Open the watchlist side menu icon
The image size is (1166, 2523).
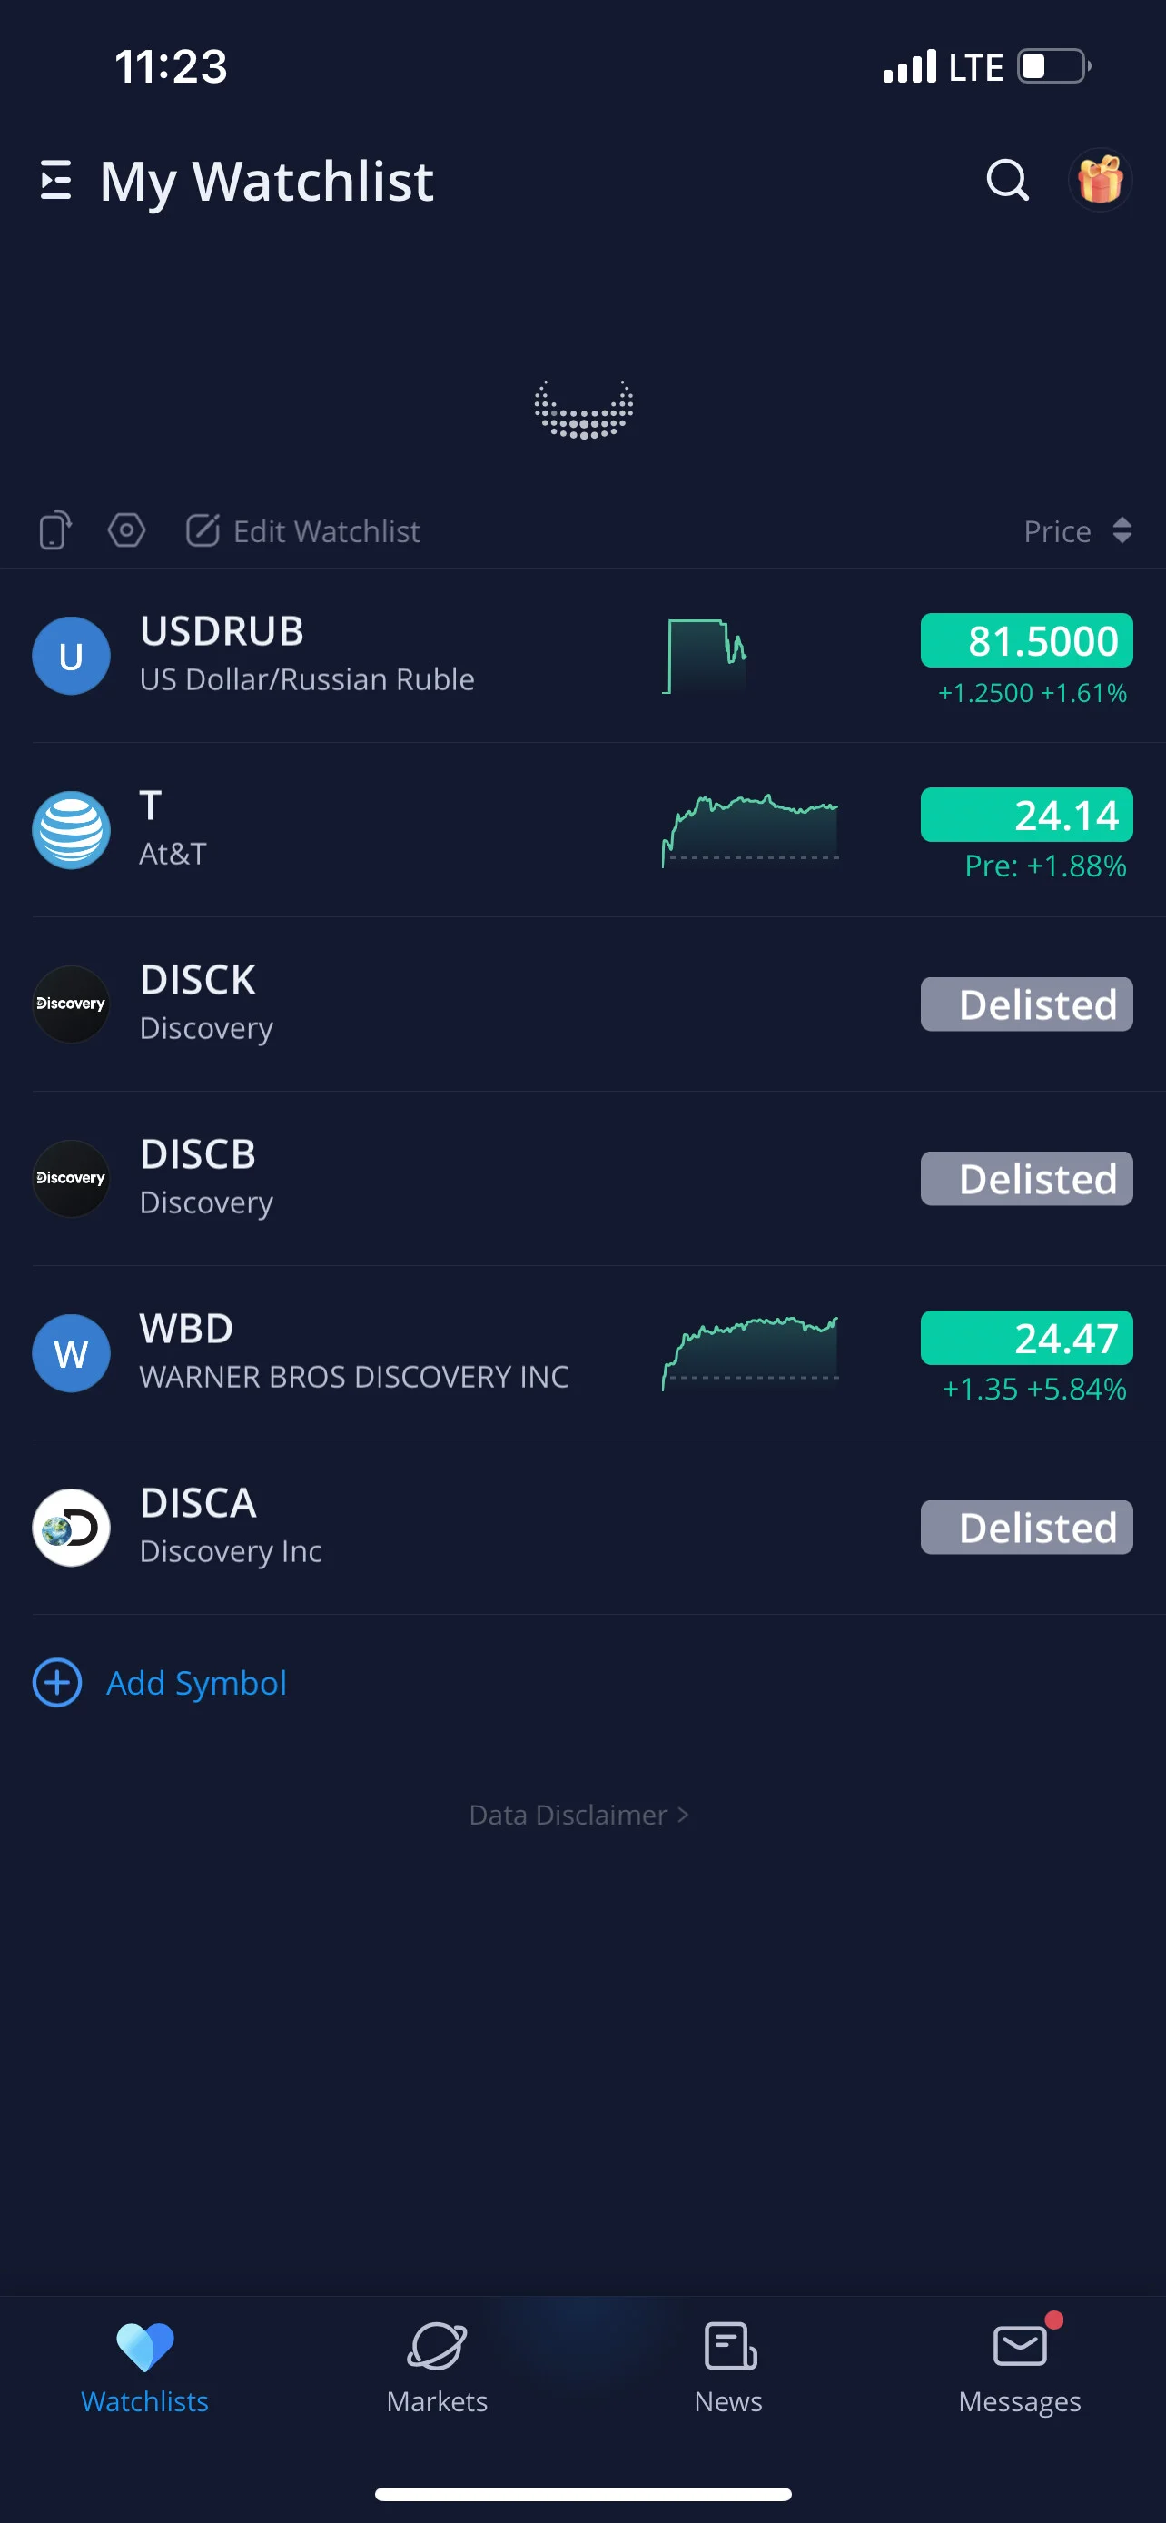tap(55, 180)
